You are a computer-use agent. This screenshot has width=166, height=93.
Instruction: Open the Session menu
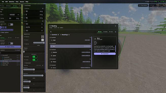point(22,2)
